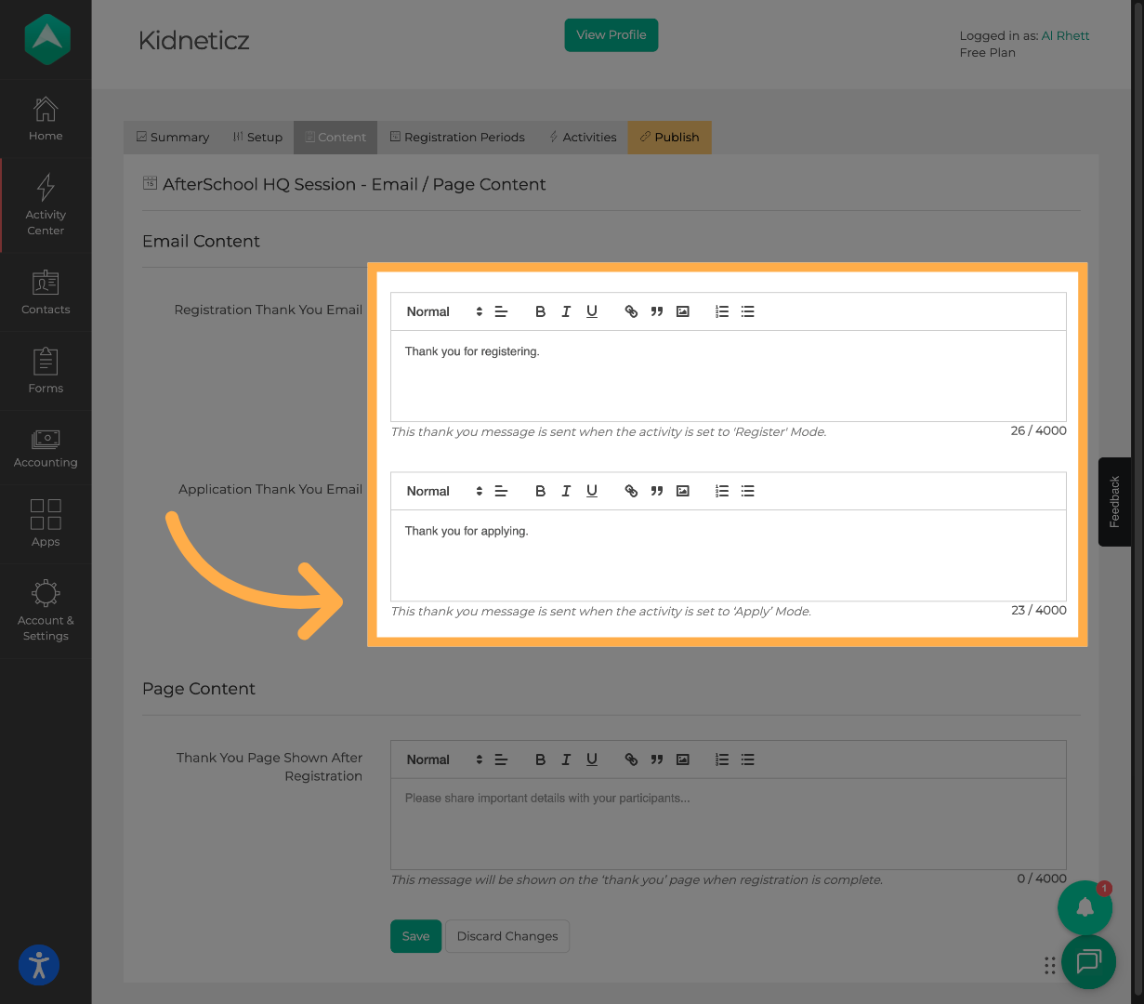The image size is (1144, 1004).
Task: Apply blockquote in Page Content editor
Action: [x=657, y=760]
